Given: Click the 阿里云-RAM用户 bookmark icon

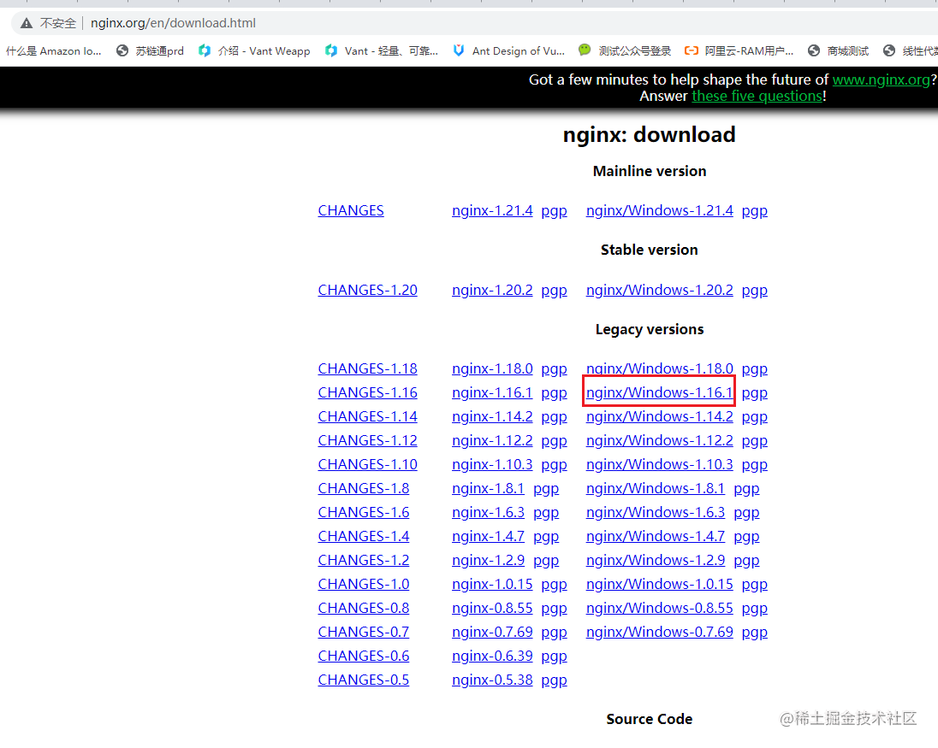Looking at the screenshot, I should pyautogui.click(x=693, y=50).
